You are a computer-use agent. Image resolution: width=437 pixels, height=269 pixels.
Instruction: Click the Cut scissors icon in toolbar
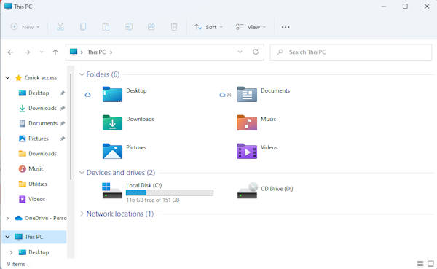click(x=60, y=27)
